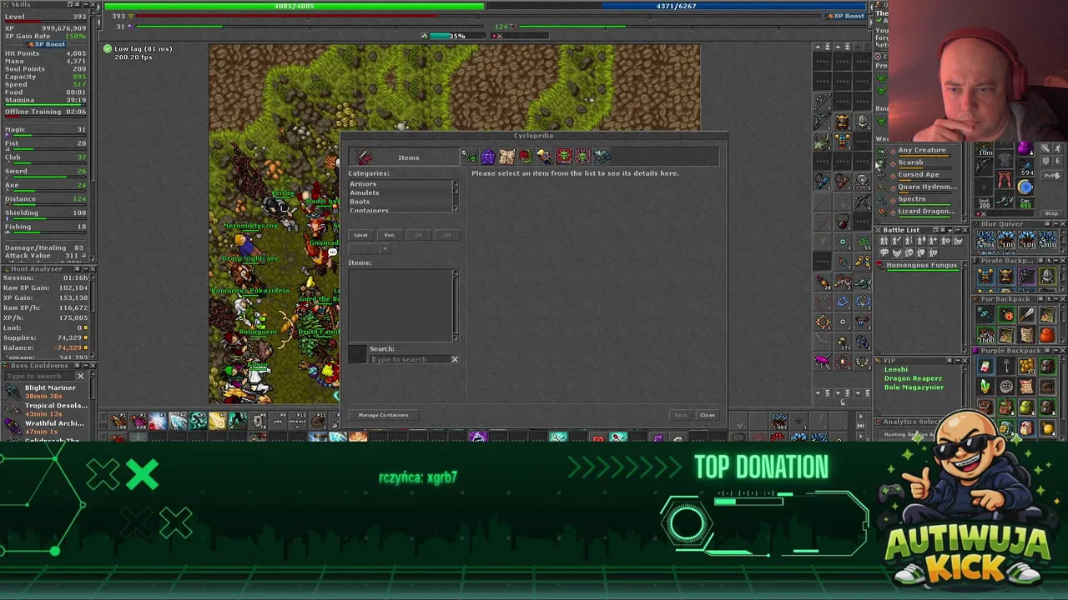Click the bow weapon equipment slot
This screenshot has width=1068, height=600.
pos(984,166)
